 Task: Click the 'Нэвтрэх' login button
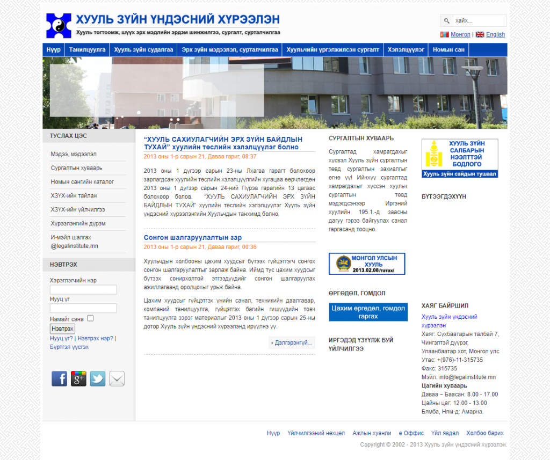click(x=62, y=328)
